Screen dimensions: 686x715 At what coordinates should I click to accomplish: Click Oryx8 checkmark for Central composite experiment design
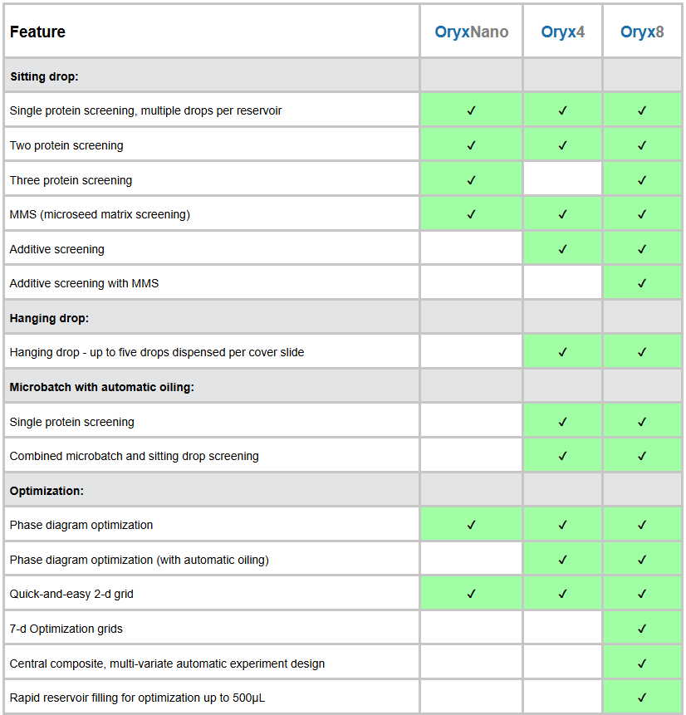(x=642, y=664)
